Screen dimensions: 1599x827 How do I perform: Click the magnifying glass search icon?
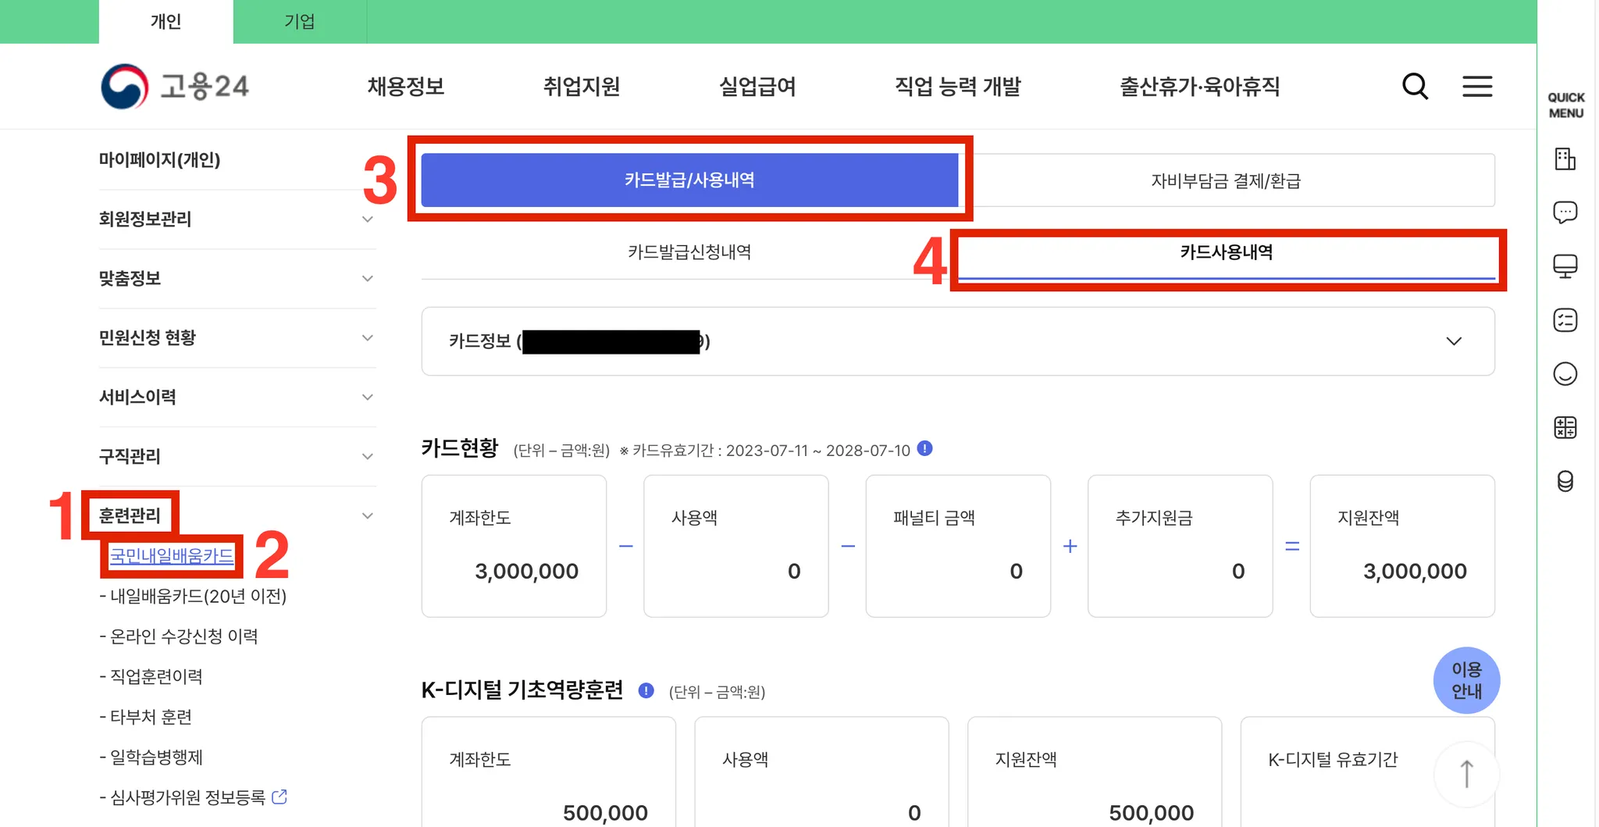(x=1415, y=86)
